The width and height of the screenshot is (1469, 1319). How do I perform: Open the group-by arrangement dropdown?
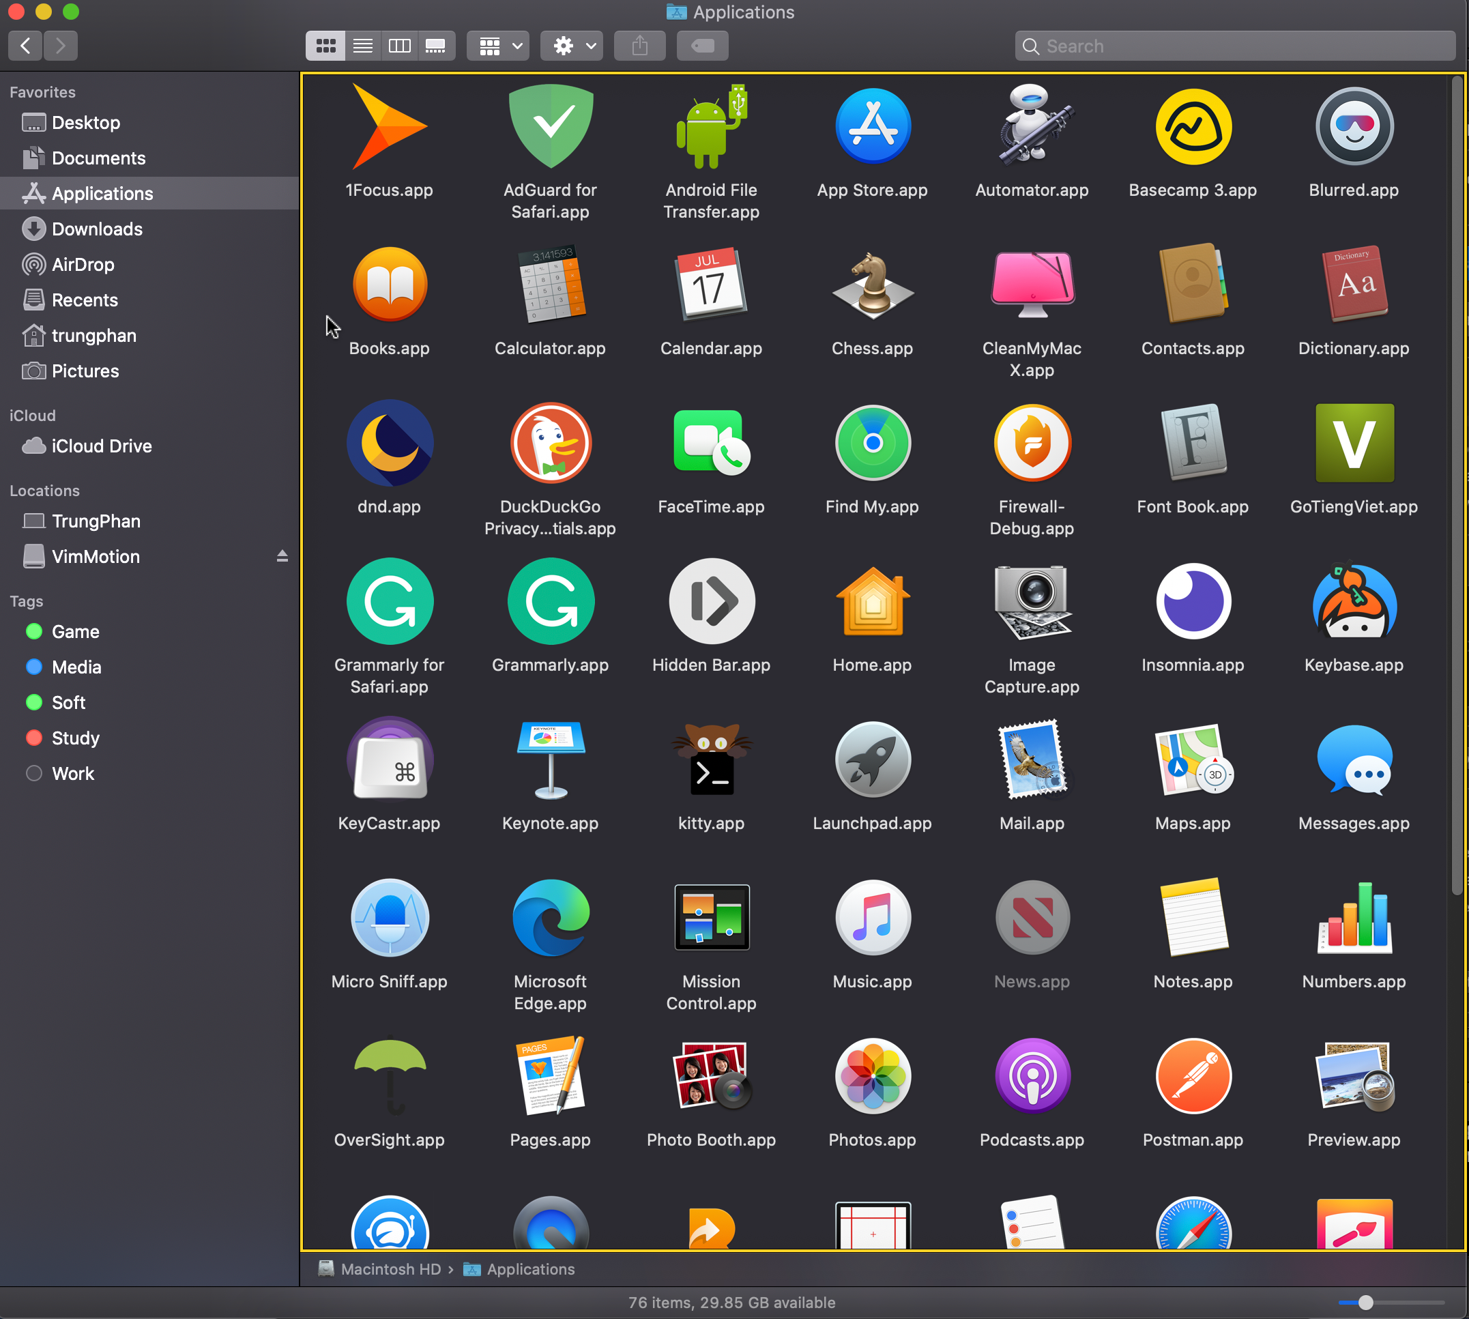499,46
